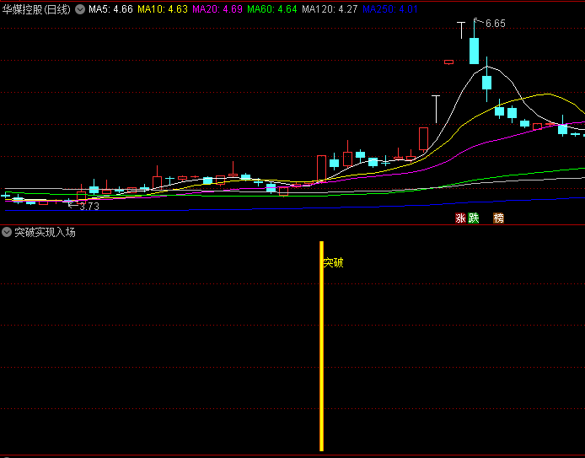
Task: Select the green MA60 legend label
Action: [x=271, y=10]
